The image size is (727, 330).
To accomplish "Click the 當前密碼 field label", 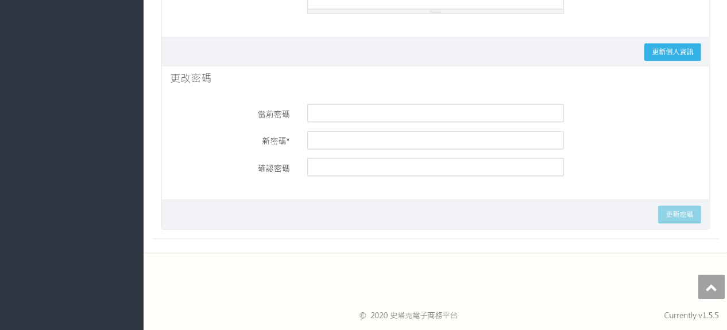I will coord(273,114).
